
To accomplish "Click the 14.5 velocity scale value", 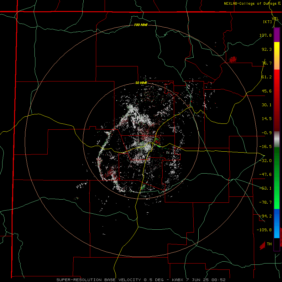I will 267,119.
